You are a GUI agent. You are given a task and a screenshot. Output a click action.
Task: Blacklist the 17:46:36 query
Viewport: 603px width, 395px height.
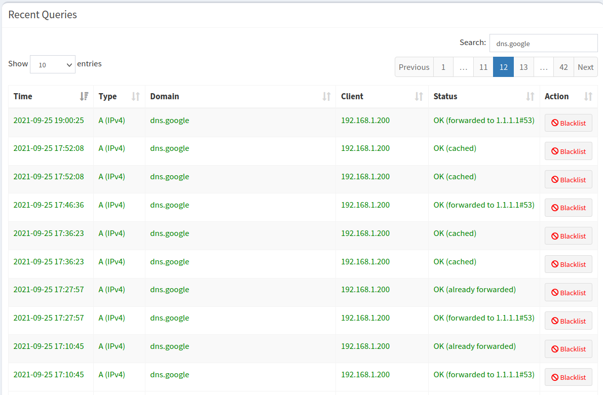click(569, 208)
